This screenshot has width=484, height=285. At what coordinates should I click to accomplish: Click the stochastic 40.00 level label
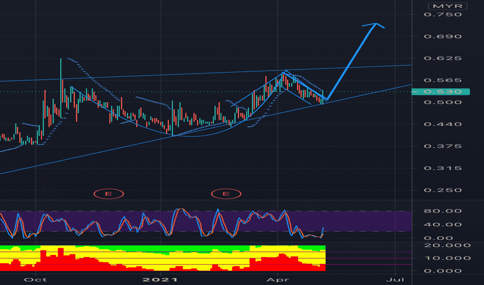click(442, 224)
